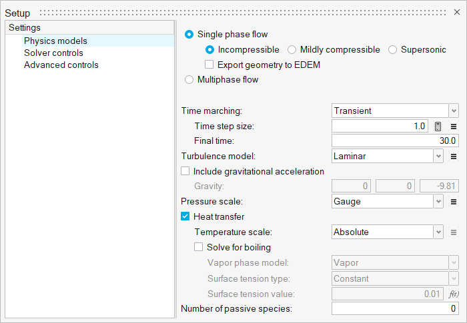The width and height of the screenshot is (467, 323).
Task: Open the options menu icon for Temperature scale
Action: (x=454, y=232)
